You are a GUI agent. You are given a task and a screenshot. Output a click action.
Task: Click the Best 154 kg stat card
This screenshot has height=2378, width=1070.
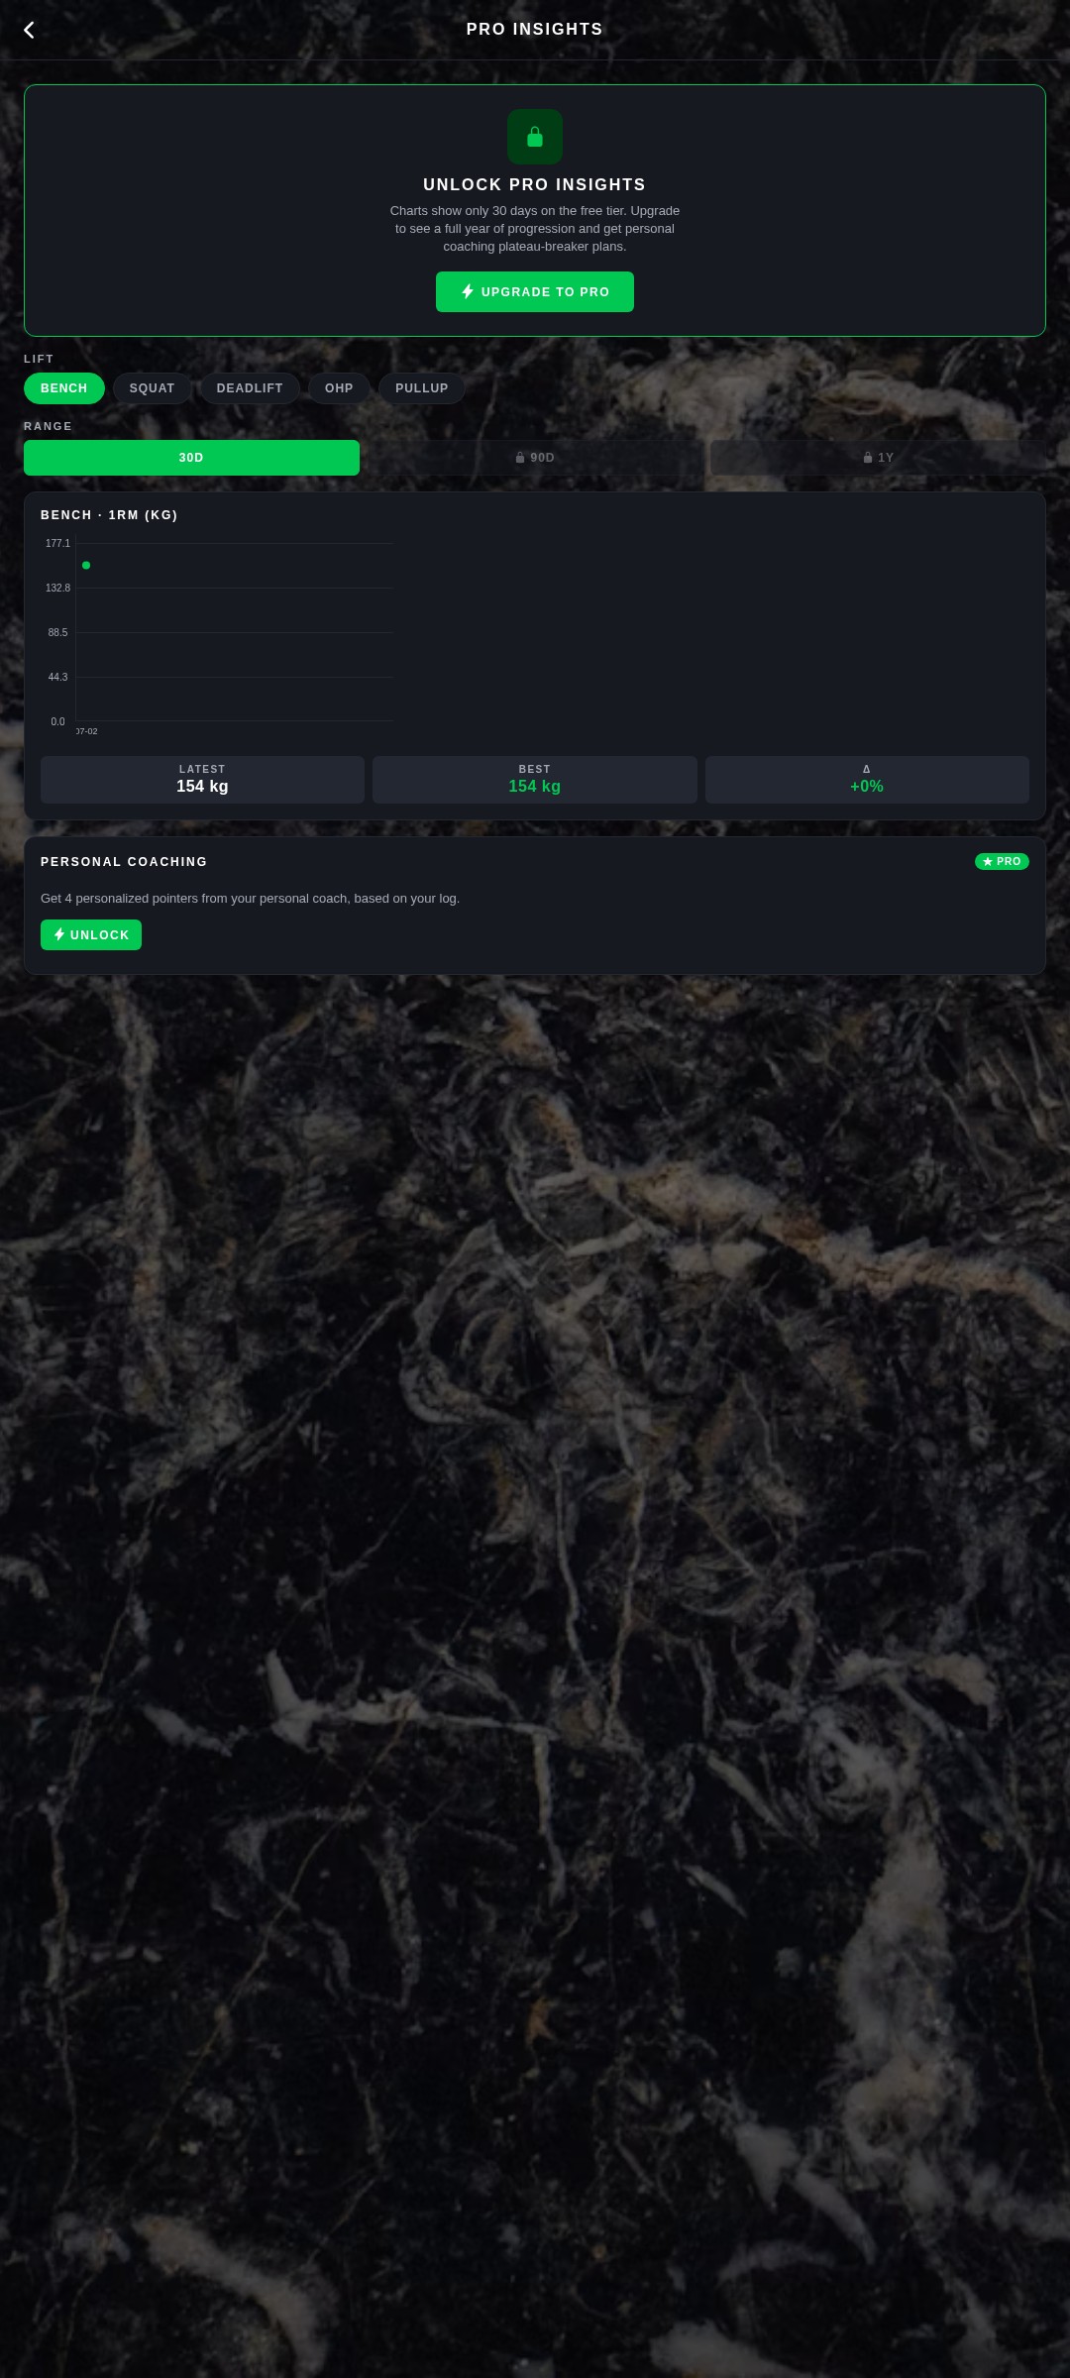point(535,779)
